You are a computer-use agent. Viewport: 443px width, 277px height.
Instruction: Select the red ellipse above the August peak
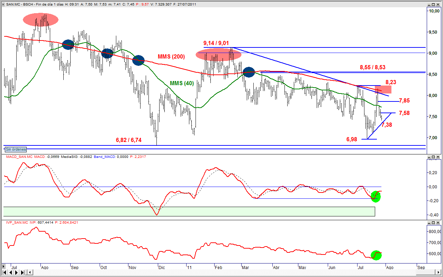pos(41,20)
